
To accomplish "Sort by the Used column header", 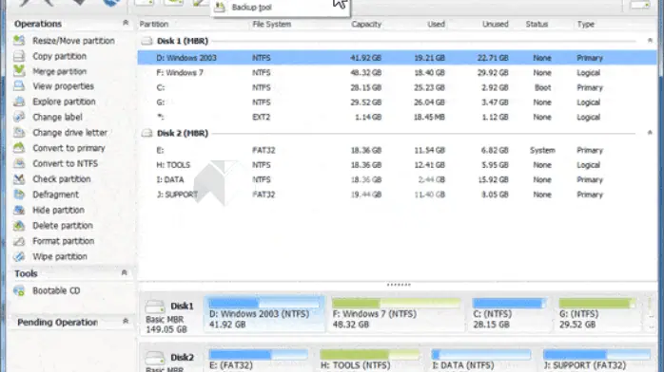I will [437, 24].
